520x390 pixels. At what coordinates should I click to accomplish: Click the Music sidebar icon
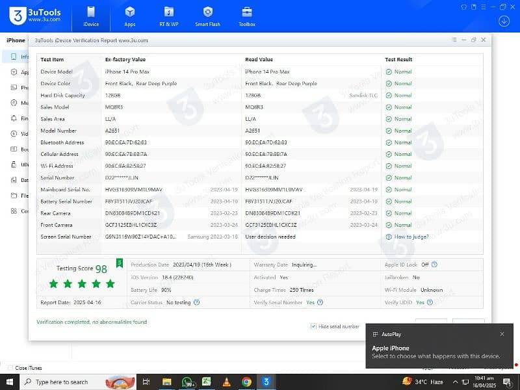[x=14, y=103]
